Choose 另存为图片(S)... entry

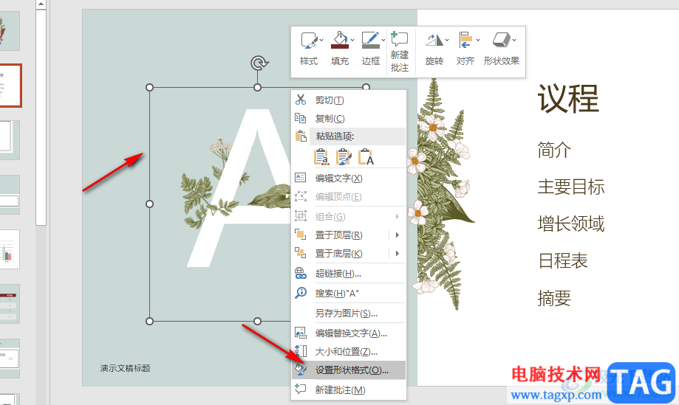[349, 314]
